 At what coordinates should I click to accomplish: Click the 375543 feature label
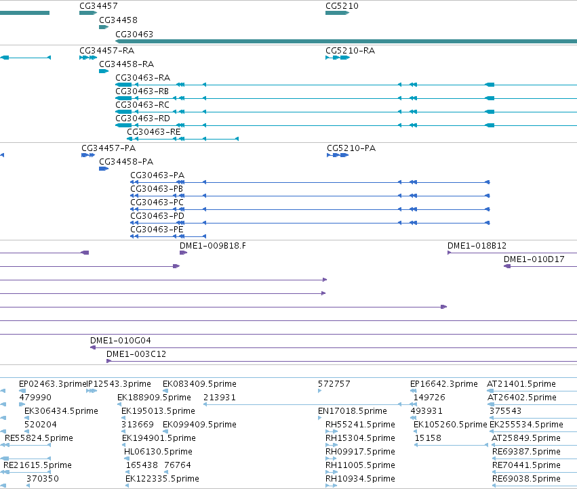point(506,411)
